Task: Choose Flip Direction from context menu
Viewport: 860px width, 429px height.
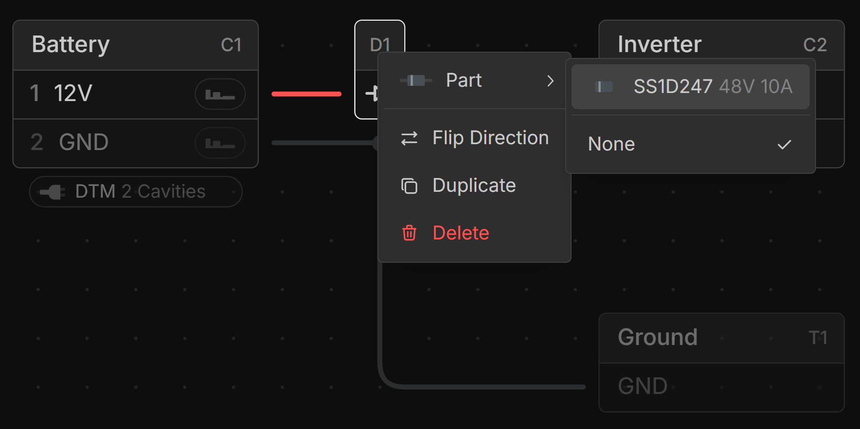Action: click(490, 138)
